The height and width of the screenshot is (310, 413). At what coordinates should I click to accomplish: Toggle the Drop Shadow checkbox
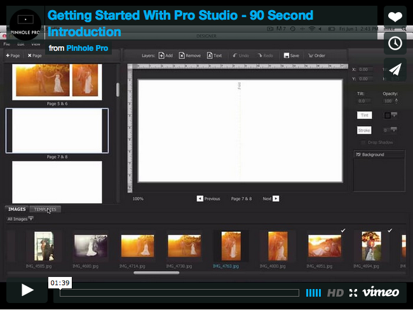363,142
